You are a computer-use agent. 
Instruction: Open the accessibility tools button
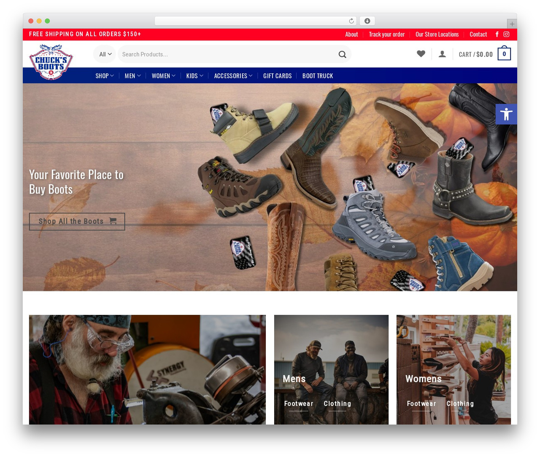tap(506, 114)
